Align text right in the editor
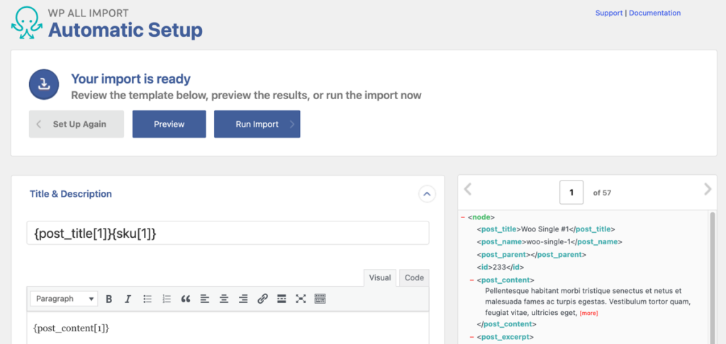This screenshot has width=726, height=344. [x=243, y=299]
